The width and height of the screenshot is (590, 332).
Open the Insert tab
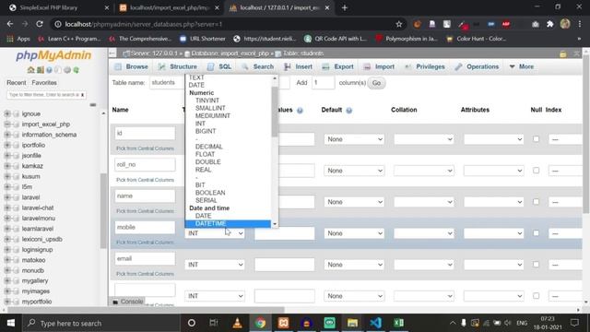[299, 66]
